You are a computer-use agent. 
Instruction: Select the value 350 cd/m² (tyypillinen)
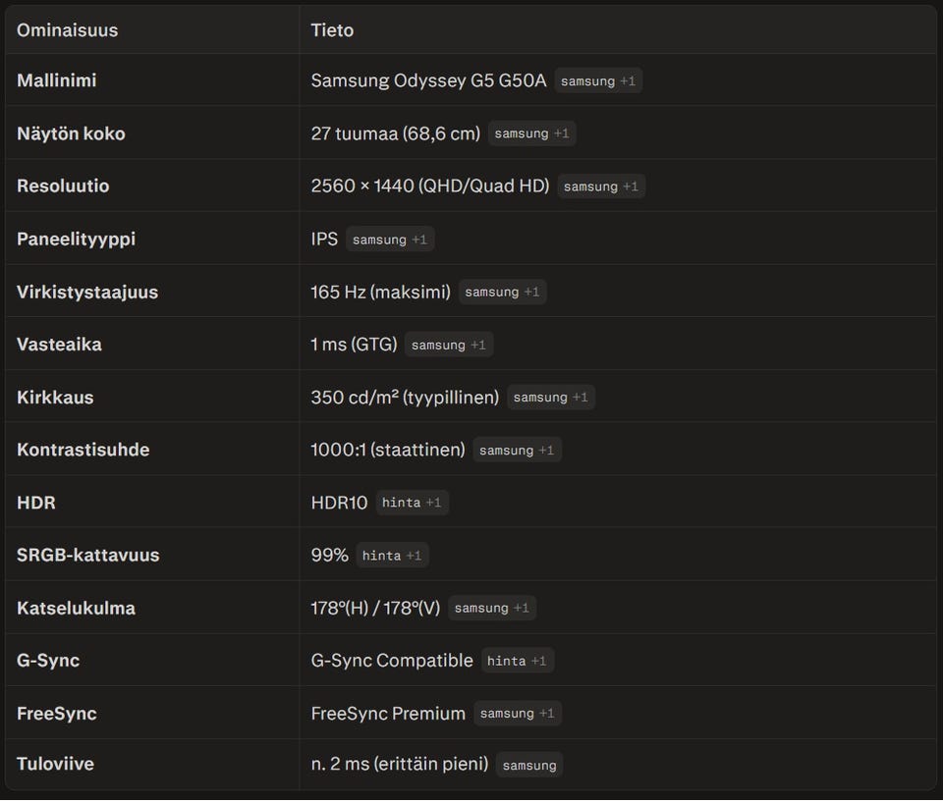405,398
